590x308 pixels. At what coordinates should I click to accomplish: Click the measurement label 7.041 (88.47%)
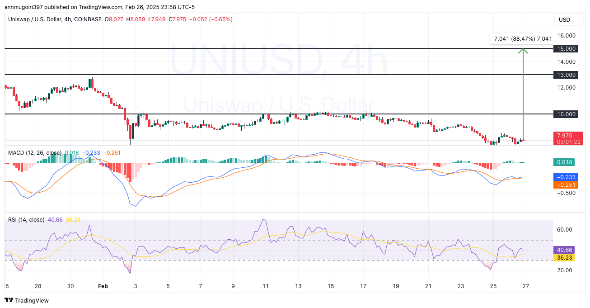click(523, 39)
